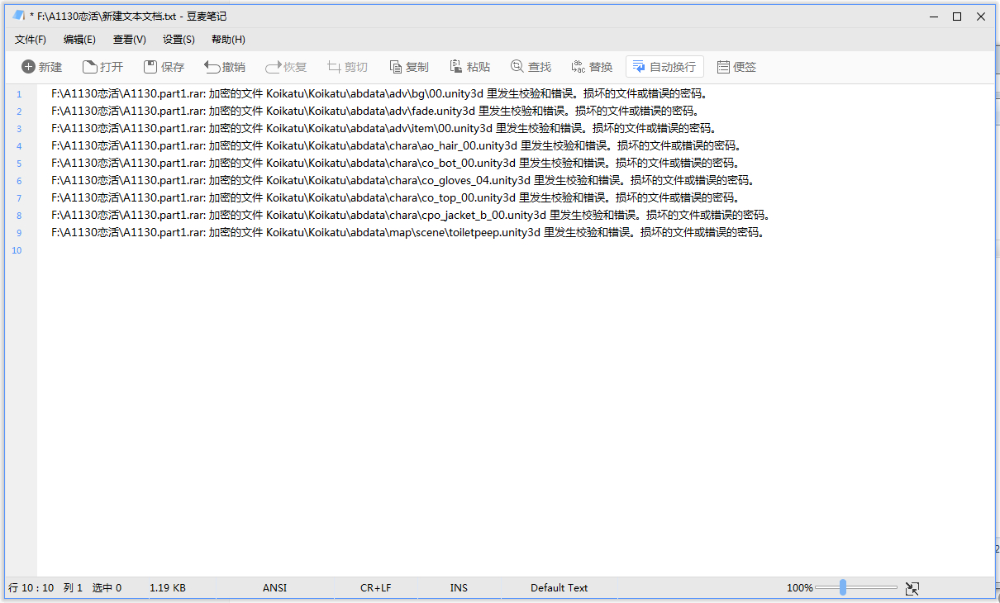Click ANSI encoding in status bar
1000x603 pixels.
(275, 588)
